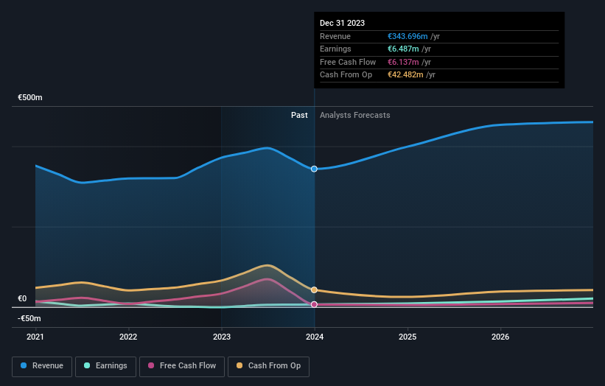Click the €6.137m free cash flow value
The image size is (605, 386).
[403, 62]
